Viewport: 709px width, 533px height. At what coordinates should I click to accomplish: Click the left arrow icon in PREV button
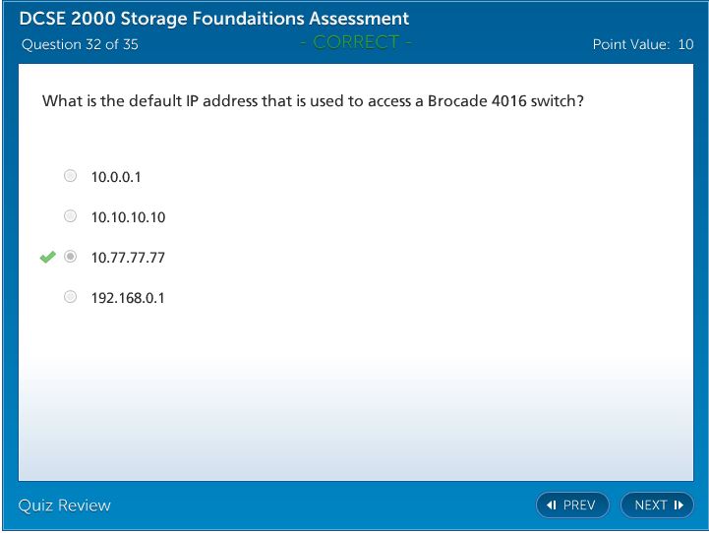tap(552, 505)
